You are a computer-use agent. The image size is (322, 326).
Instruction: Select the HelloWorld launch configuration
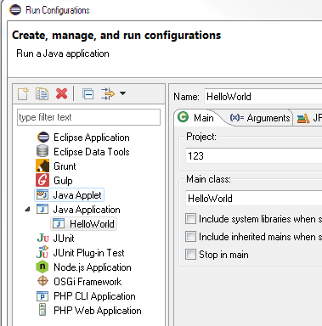pyautogui.click(x=83, y=224)
